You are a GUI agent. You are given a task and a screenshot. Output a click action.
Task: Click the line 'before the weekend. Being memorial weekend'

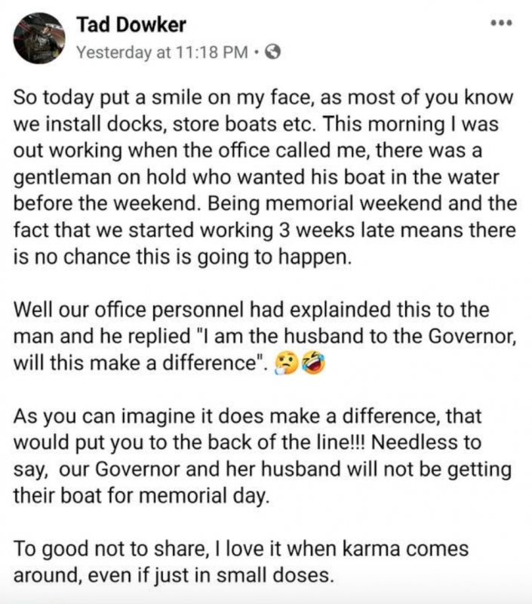tap(265, 203)
